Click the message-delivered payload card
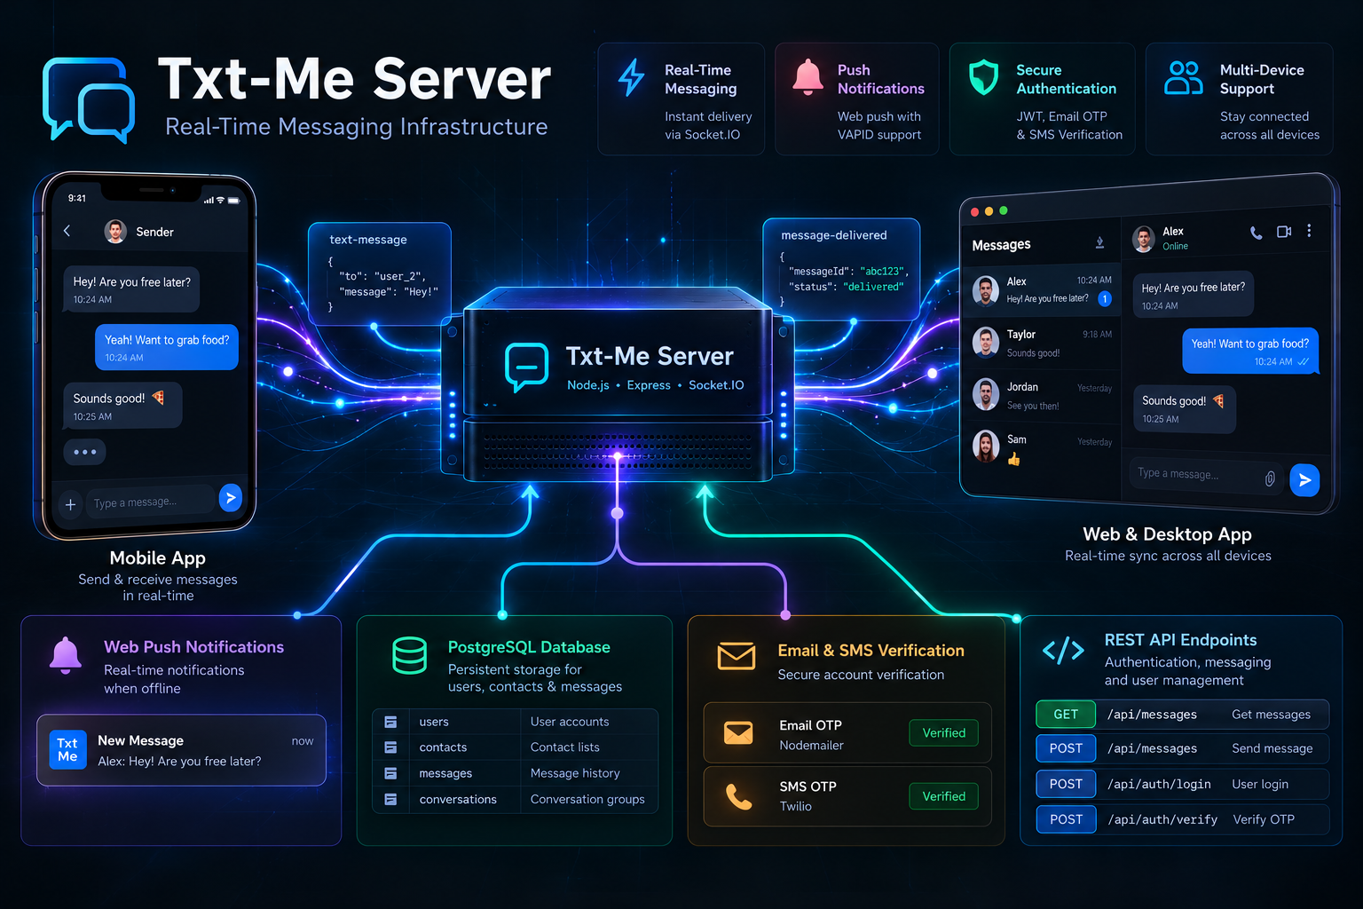The image size is (1363, 909). tap(841, 269)
